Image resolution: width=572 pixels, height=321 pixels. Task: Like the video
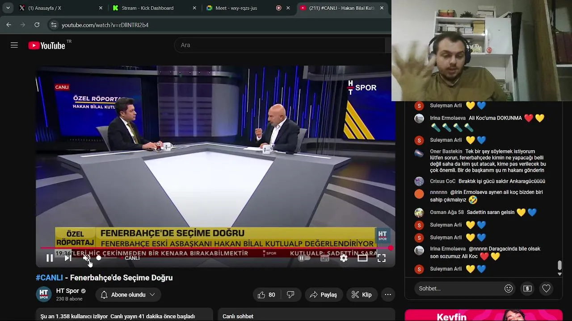pyautogui.click(x=266, y=295)
